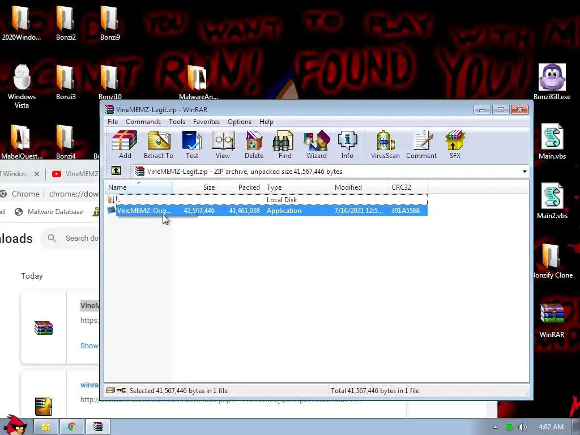This screenshot has width=580, height=435.
Task: Select the Bonzi9 desktop folder
Action: click(x=110, y=22)
